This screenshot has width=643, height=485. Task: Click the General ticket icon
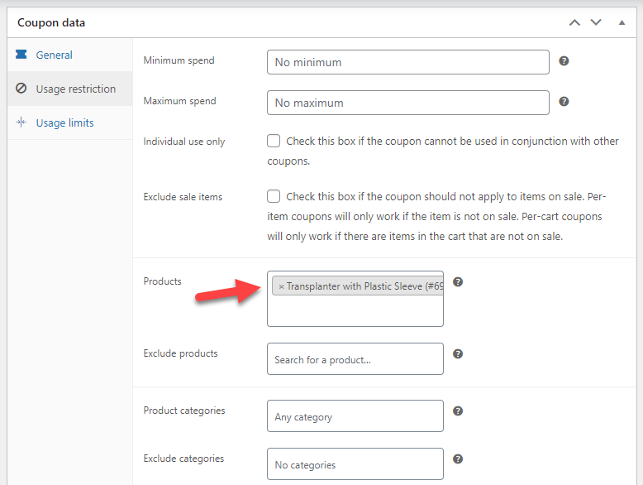tap(21, 54)
